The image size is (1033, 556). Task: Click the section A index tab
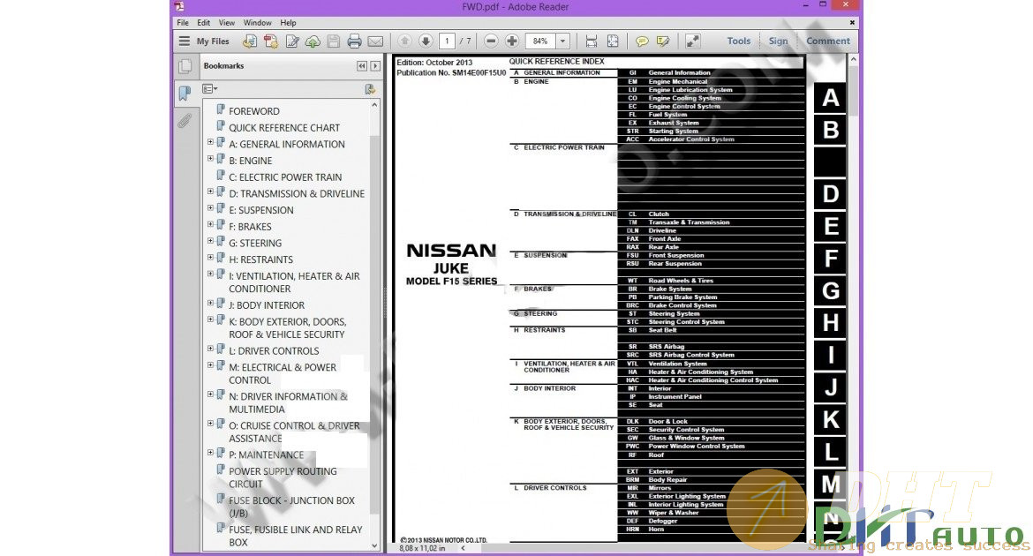pyautogui.click(x=830, y=97)
